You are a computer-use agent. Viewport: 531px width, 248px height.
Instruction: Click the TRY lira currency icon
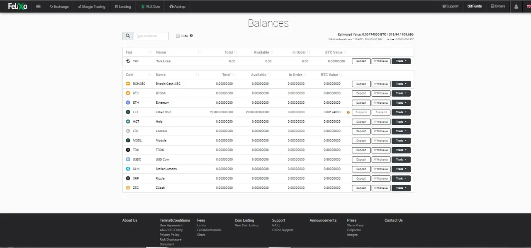[128, 61]
